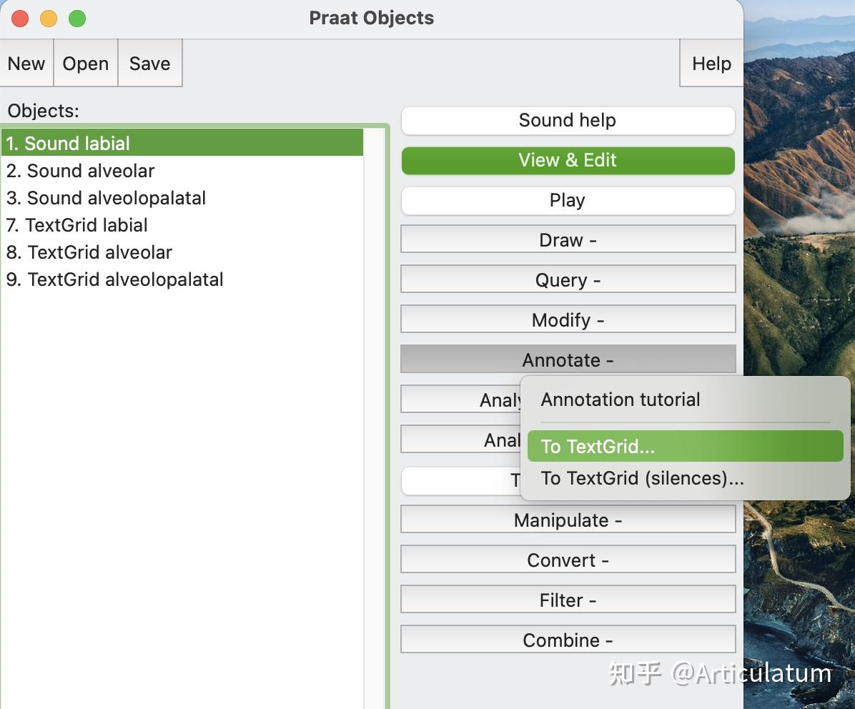Select Sound alveolar in Objects list

tap(80, 171)
